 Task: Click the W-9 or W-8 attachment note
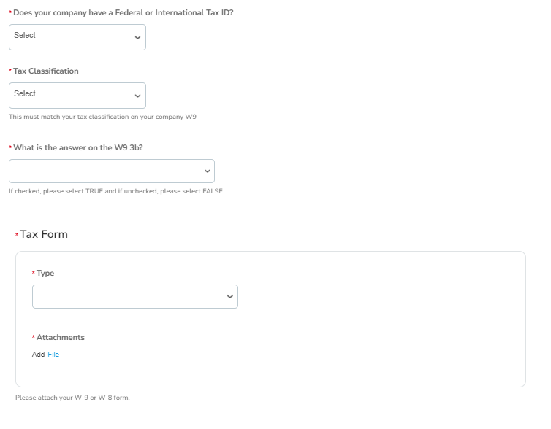point(72,398)
